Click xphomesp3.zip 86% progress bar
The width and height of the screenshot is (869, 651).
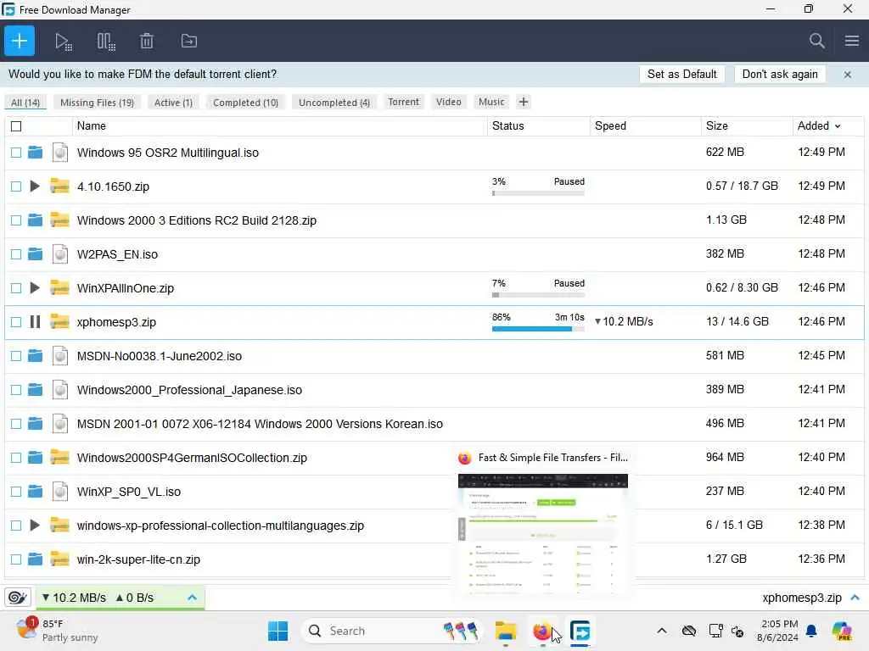click(538, 329)
